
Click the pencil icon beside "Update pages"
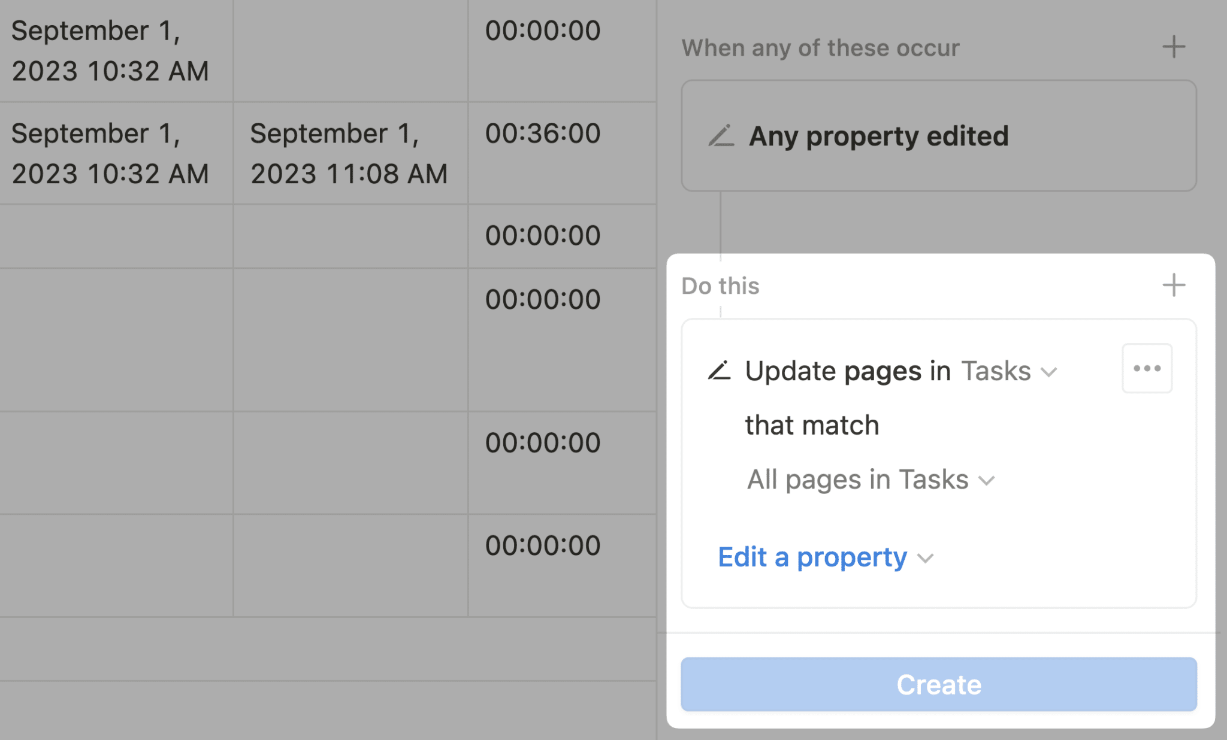coord(720,371)
